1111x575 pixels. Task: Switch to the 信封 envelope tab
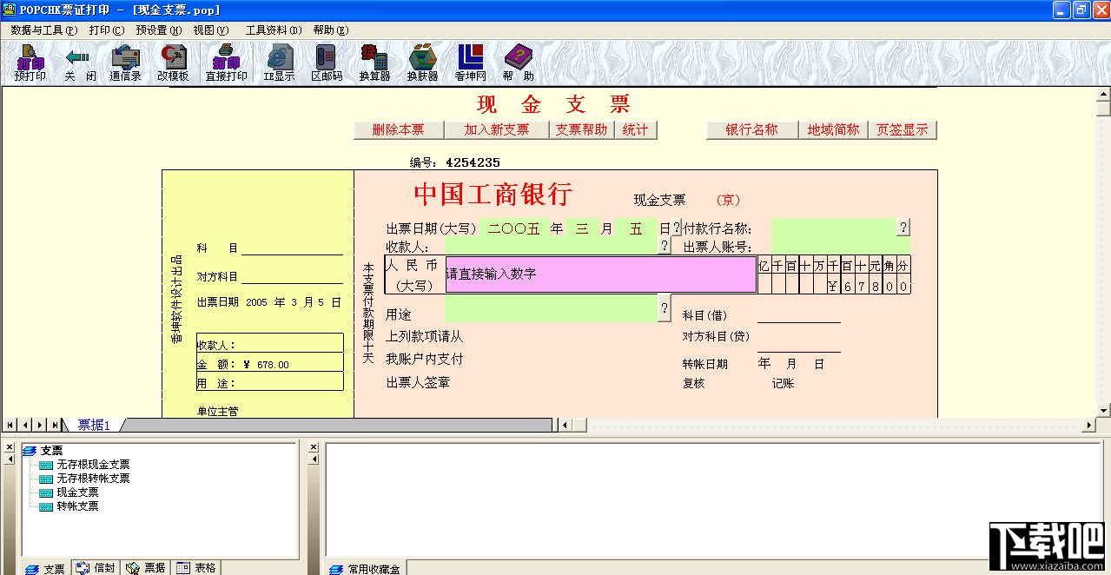tap(95, 567)
